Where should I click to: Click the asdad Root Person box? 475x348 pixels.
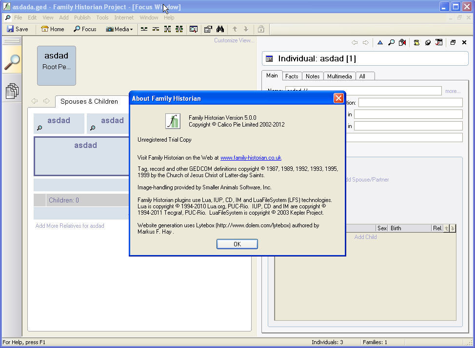click(57, 66)
